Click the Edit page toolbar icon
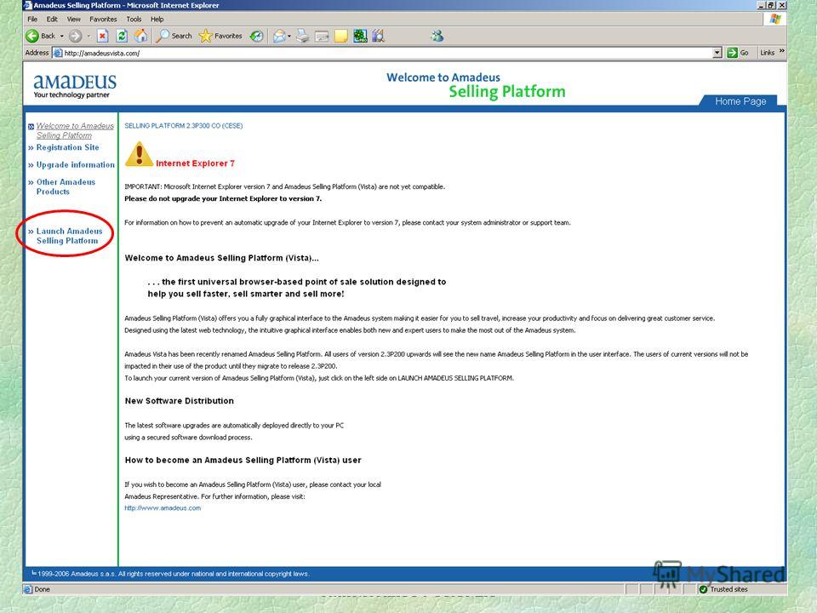This screenshot has width=817, height=613. click(322, 36)
